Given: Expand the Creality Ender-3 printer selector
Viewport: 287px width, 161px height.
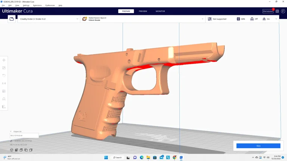Looking at the screenshot, I should (x=49, y=19).
